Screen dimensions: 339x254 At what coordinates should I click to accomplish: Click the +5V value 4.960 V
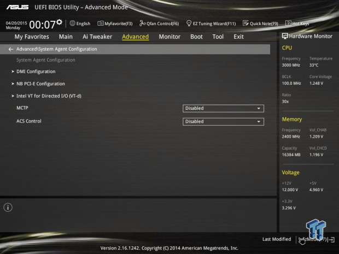[x=316, y=190]
